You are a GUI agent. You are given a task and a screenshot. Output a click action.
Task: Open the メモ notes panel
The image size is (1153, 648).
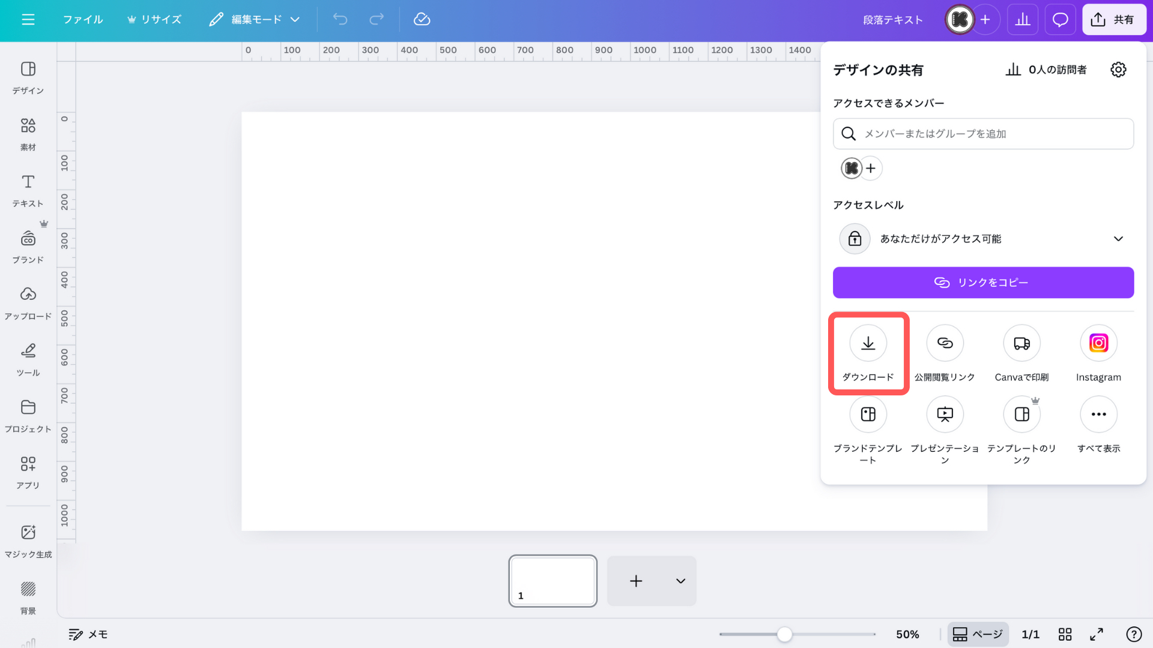(88, 634)
